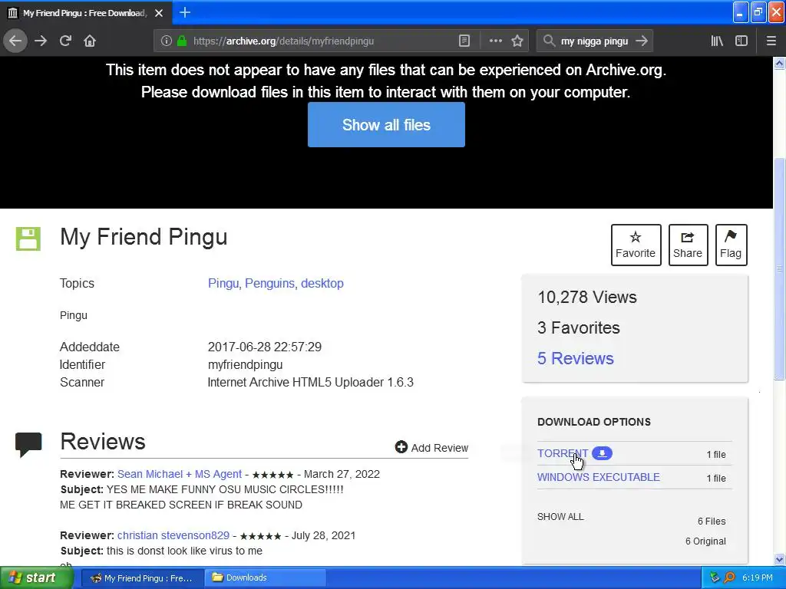
Task: Click the scrollbar up arrow
Action: pos(779,63)
